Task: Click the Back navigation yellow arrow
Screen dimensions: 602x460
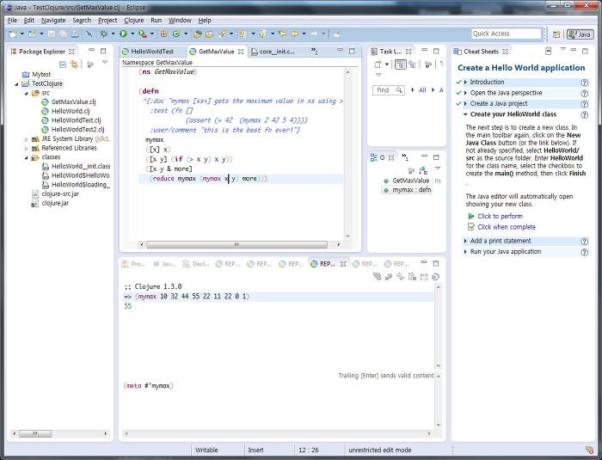Action: [x=294, y=34]
